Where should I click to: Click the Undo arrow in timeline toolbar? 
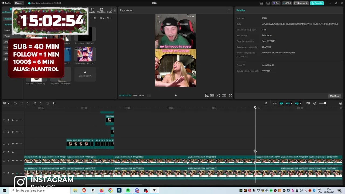[15, 103]
